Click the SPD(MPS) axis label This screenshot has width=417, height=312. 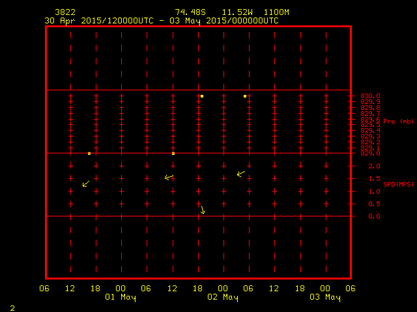398,185
